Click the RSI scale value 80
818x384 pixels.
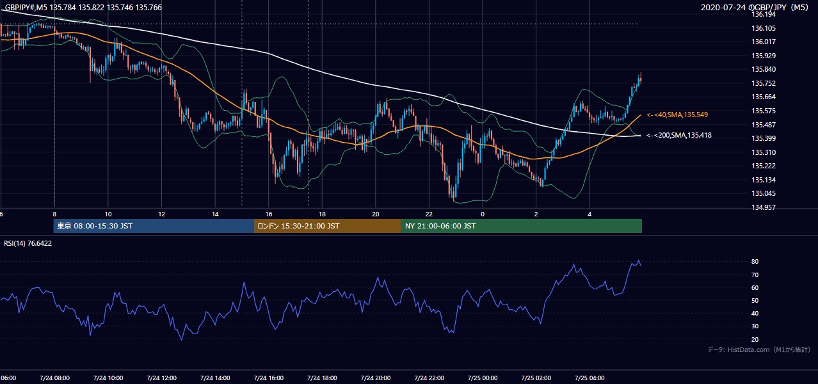[755, 262]
